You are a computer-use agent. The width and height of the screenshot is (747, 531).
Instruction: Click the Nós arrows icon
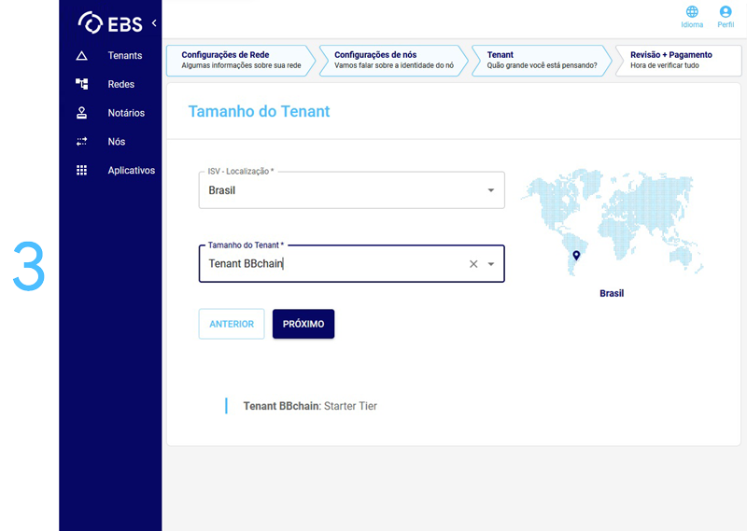[x=81, y=142]
